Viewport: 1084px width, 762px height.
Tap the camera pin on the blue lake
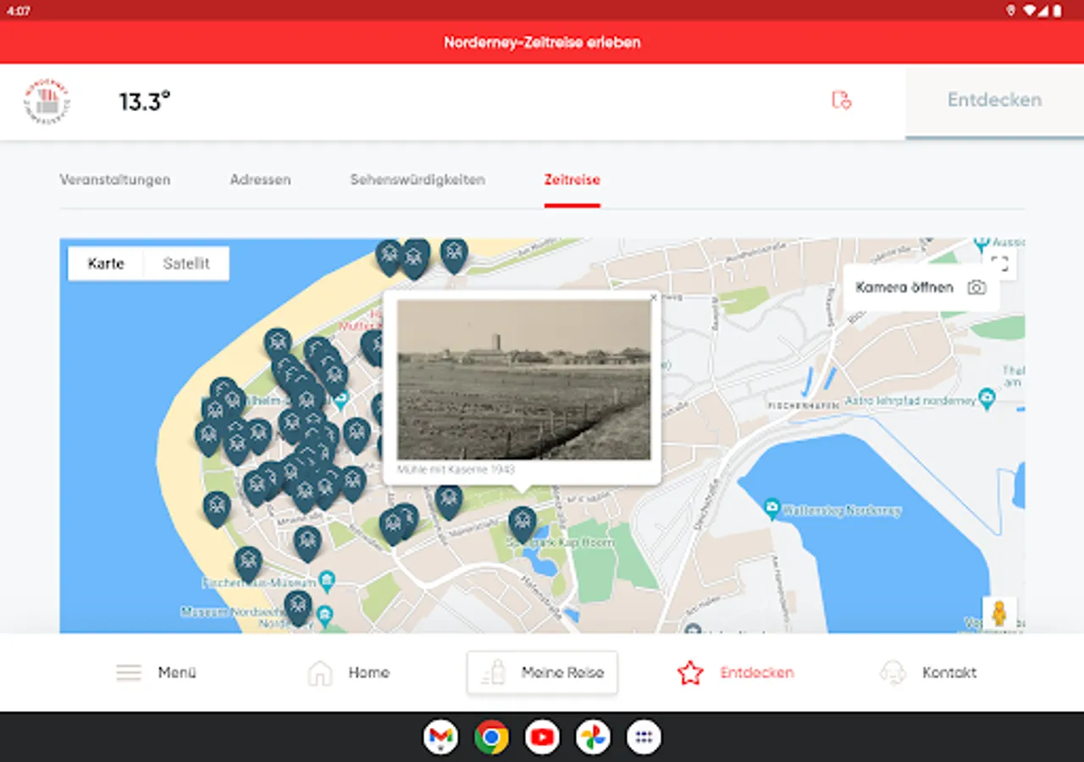click(772, 509)
